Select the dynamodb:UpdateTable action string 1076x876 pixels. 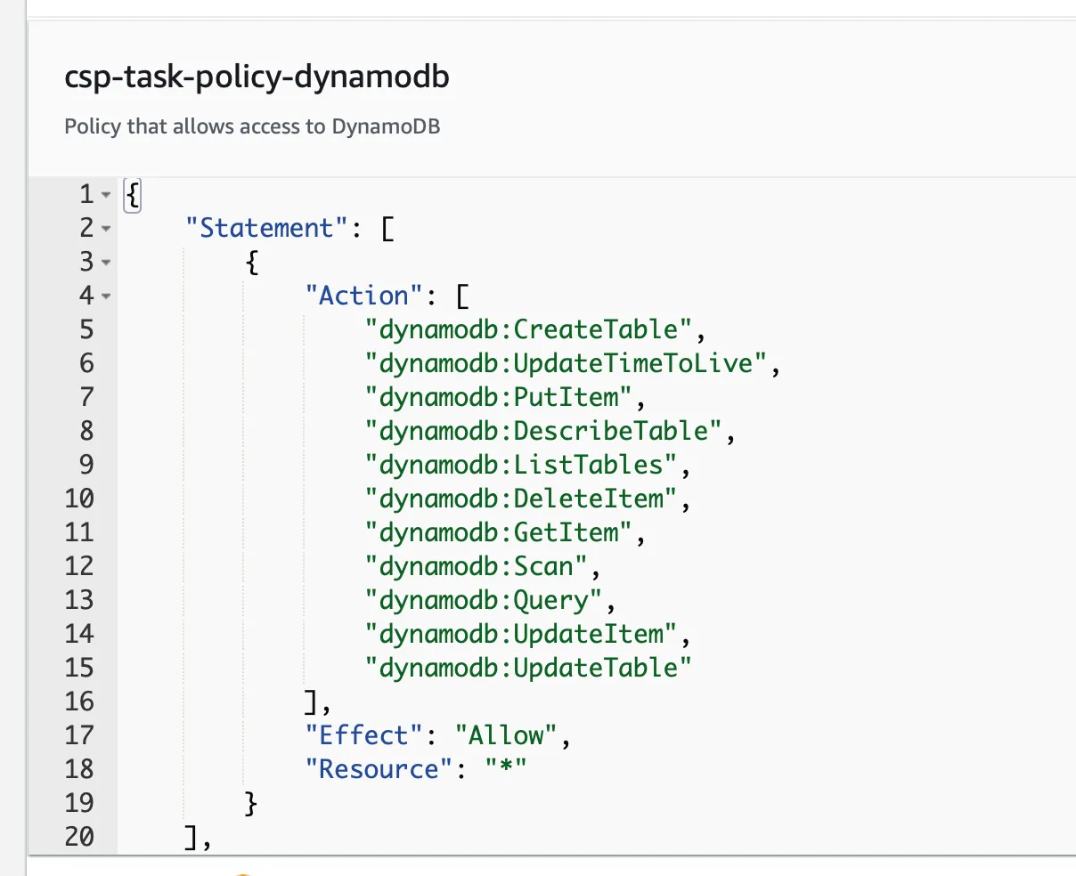click(x=528, y=668)
